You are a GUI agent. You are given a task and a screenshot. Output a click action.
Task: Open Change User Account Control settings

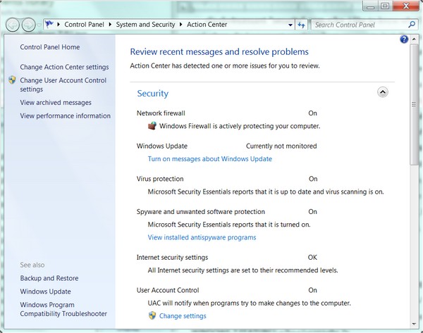coord(63,84)
